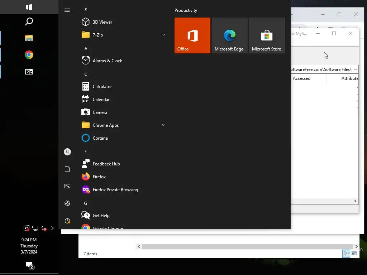Launch the Camera app
The height and width of the screenshot is (275, 367).
coord(123,112)
